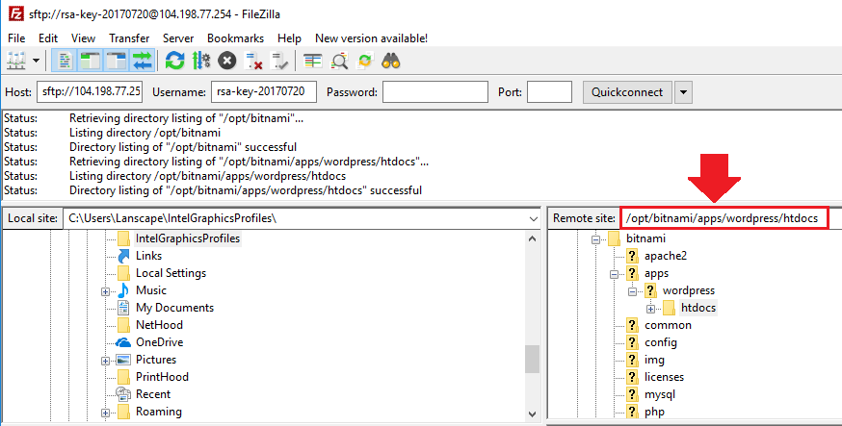This screenshot has height=426, width=842.
Task: Select the Music folder icon
Action: 123,290
